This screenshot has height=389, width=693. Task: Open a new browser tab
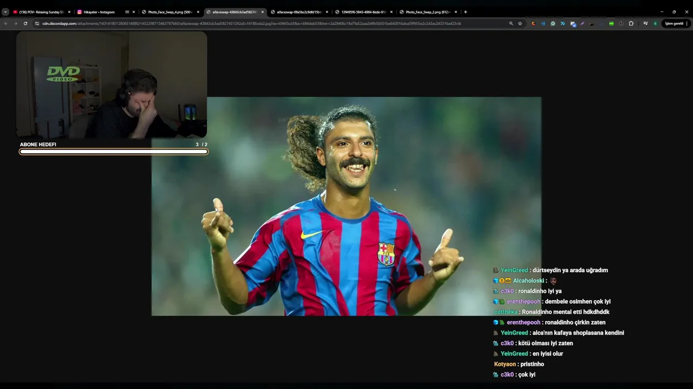pos(466,12)
